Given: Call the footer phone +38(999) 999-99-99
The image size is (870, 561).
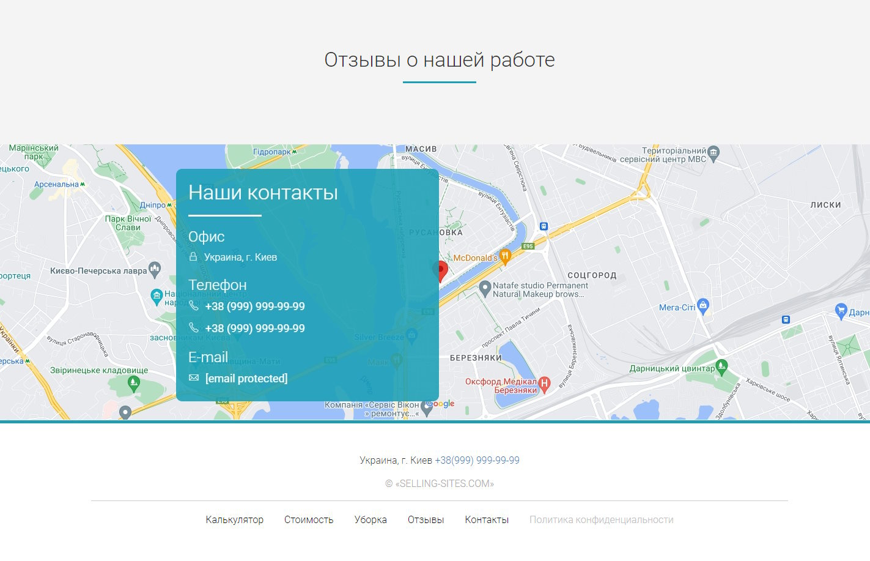Looking at the screenshot, I should [477, 460].
